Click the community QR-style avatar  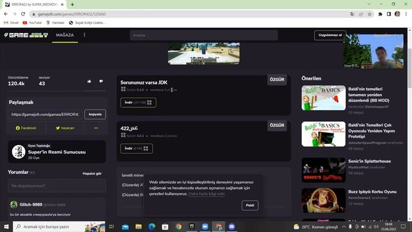(19, 152)
